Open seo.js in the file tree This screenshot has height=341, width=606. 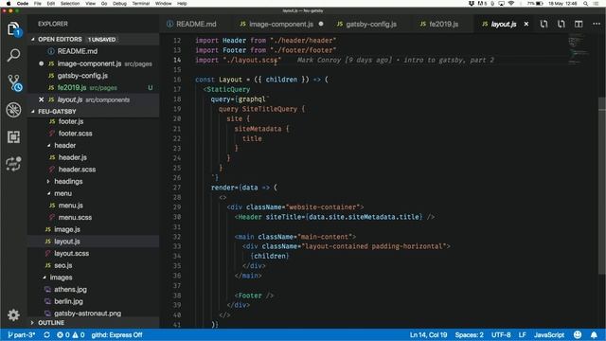point(93,265)
